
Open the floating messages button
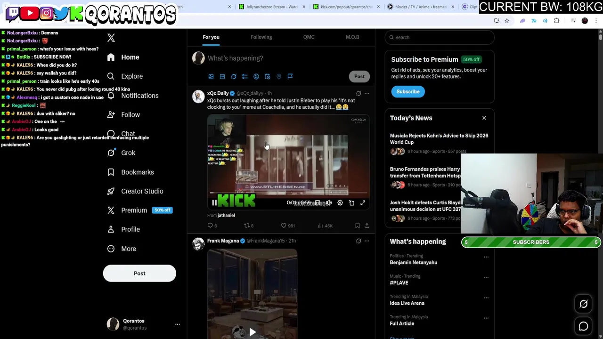pyautogui.click(x=583, y=326)
